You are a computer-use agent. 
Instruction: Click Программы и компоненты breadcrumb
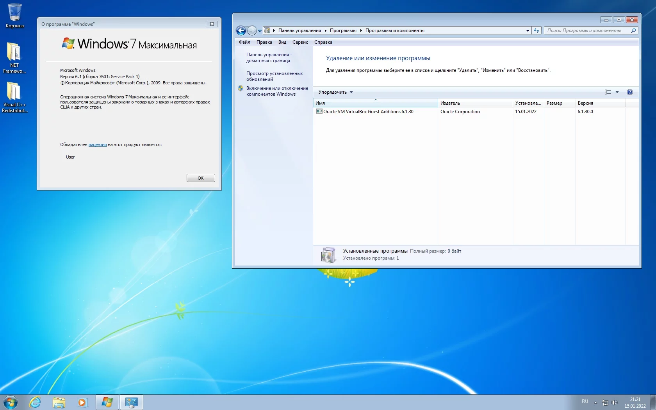pos(395,30)
